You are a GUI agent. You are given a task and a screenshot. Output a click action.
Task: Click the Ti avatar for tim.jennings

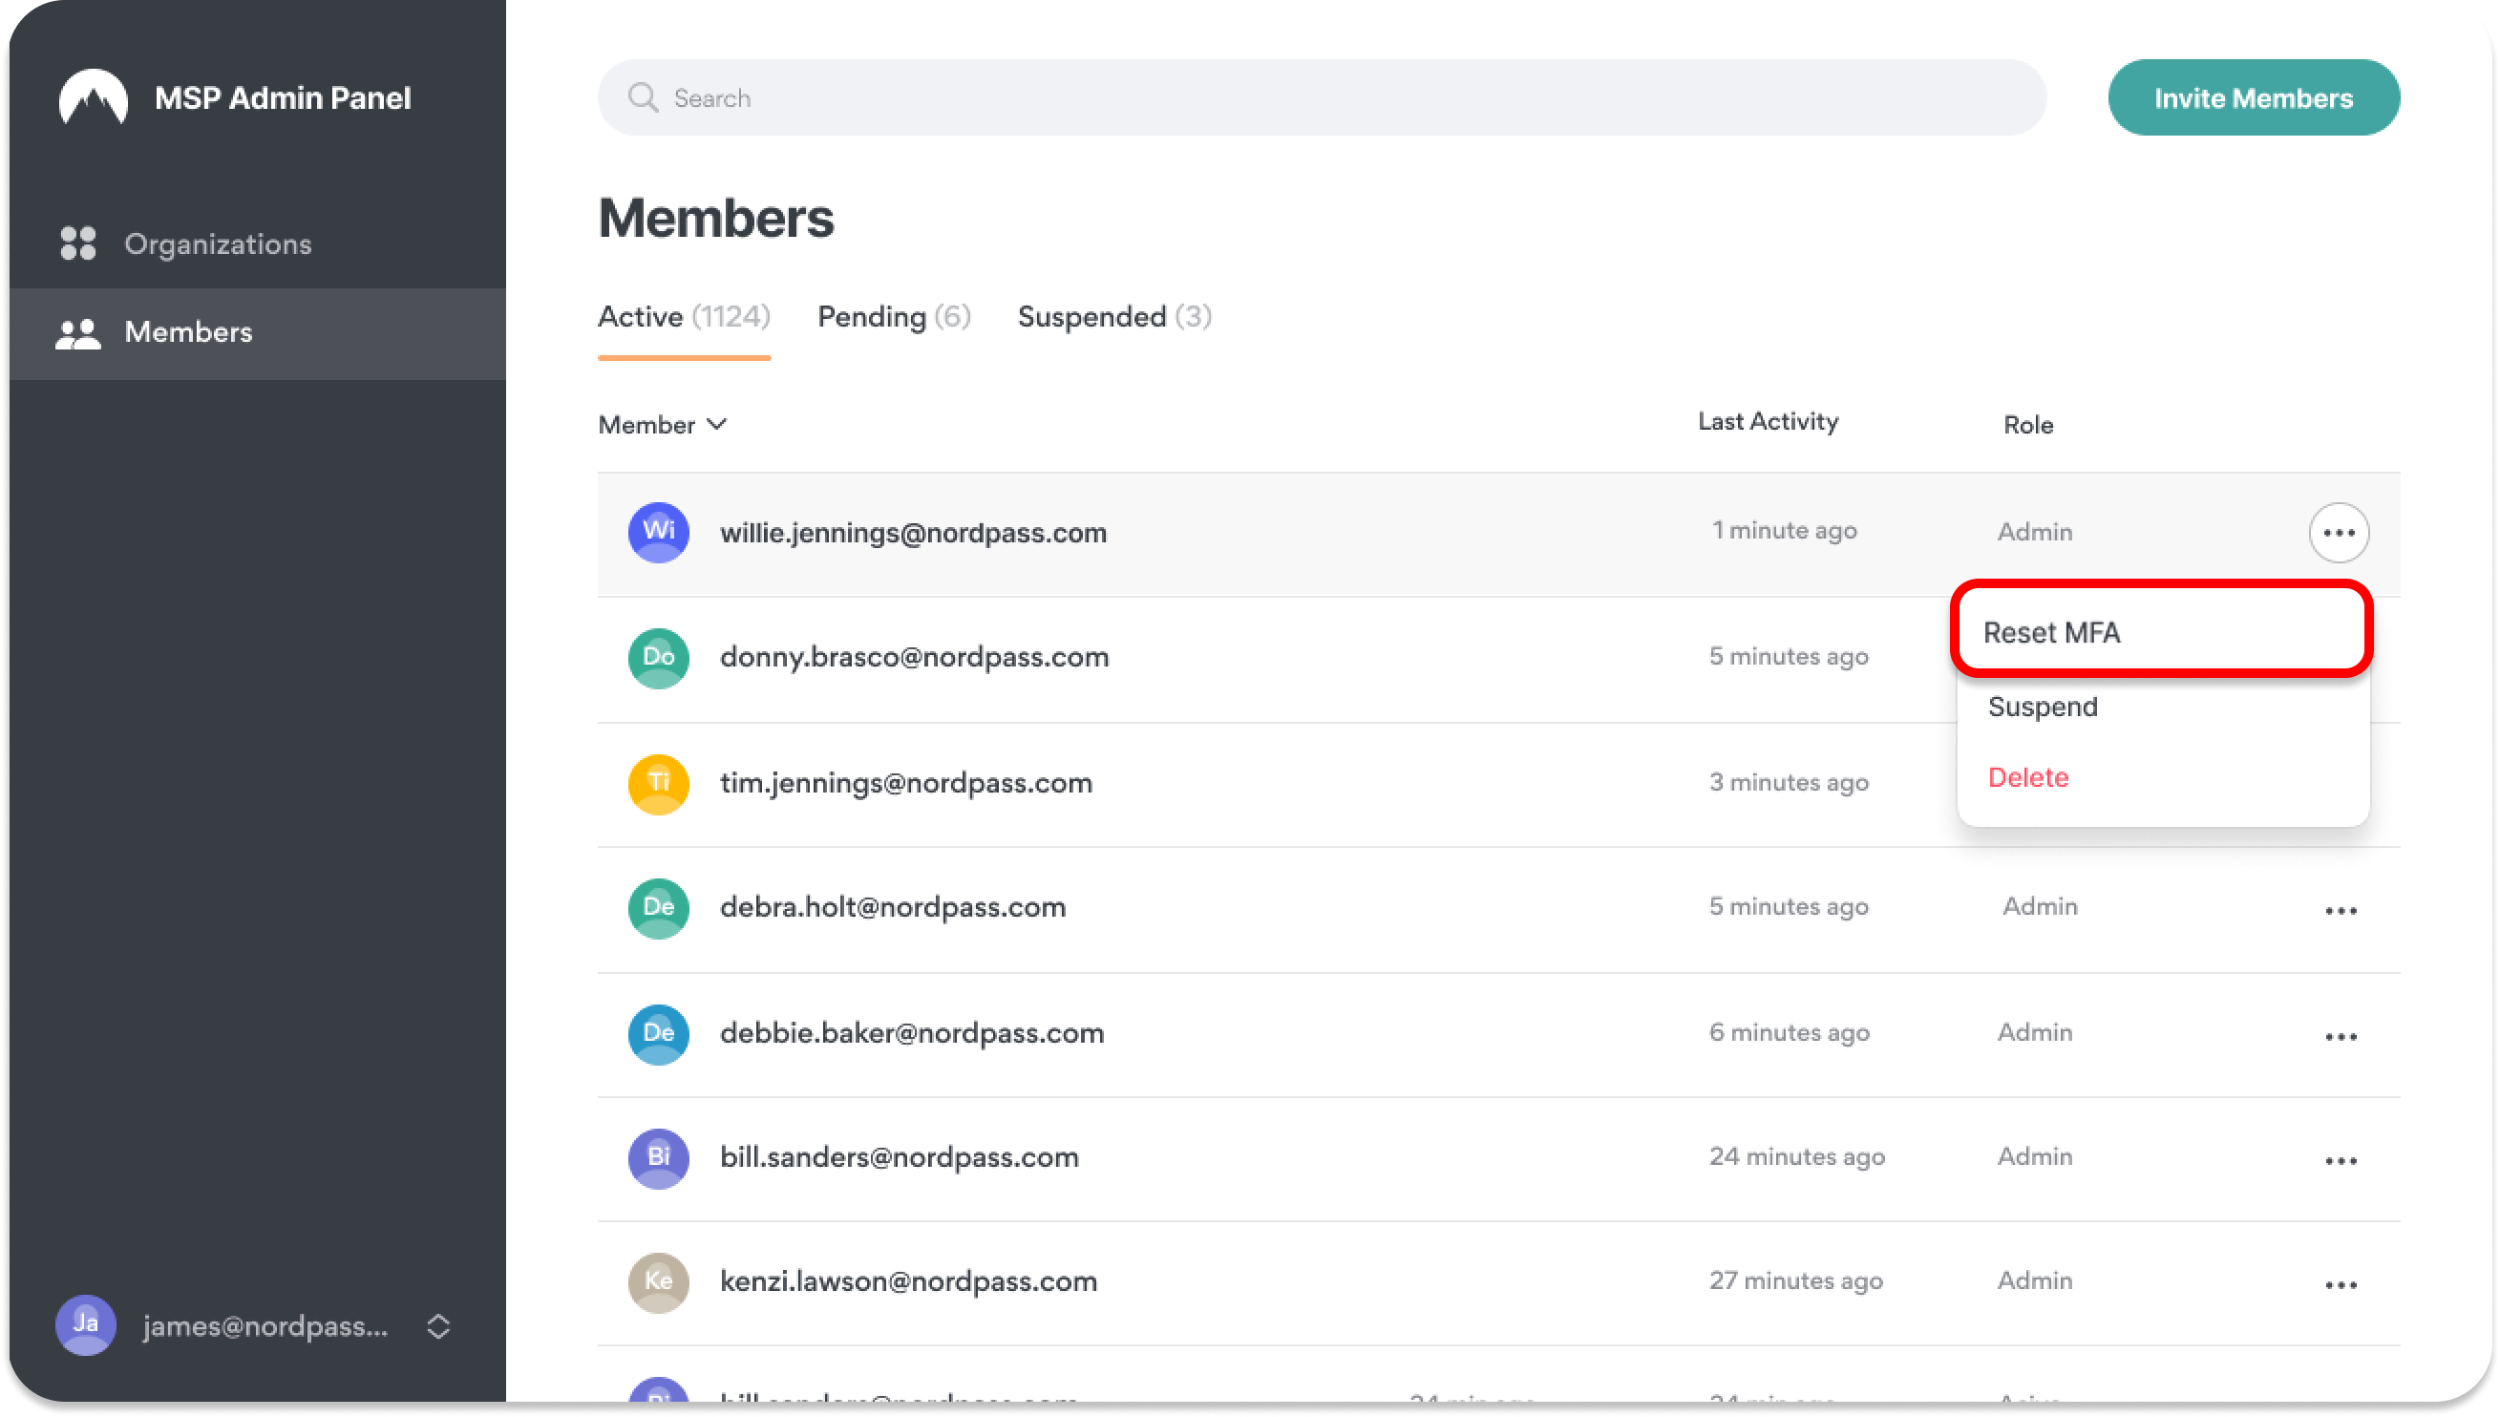[x=659, y=783]
